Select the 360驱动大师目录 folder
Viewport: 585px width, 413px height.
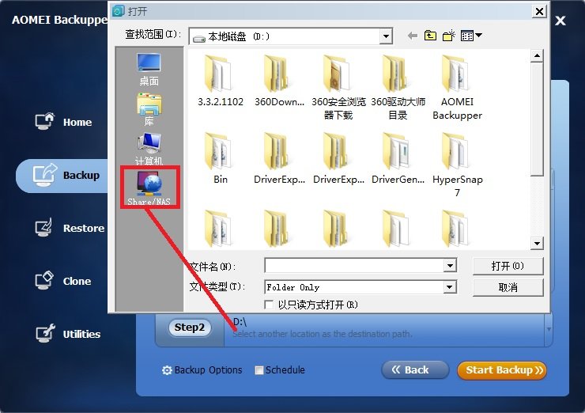point(398,88)
